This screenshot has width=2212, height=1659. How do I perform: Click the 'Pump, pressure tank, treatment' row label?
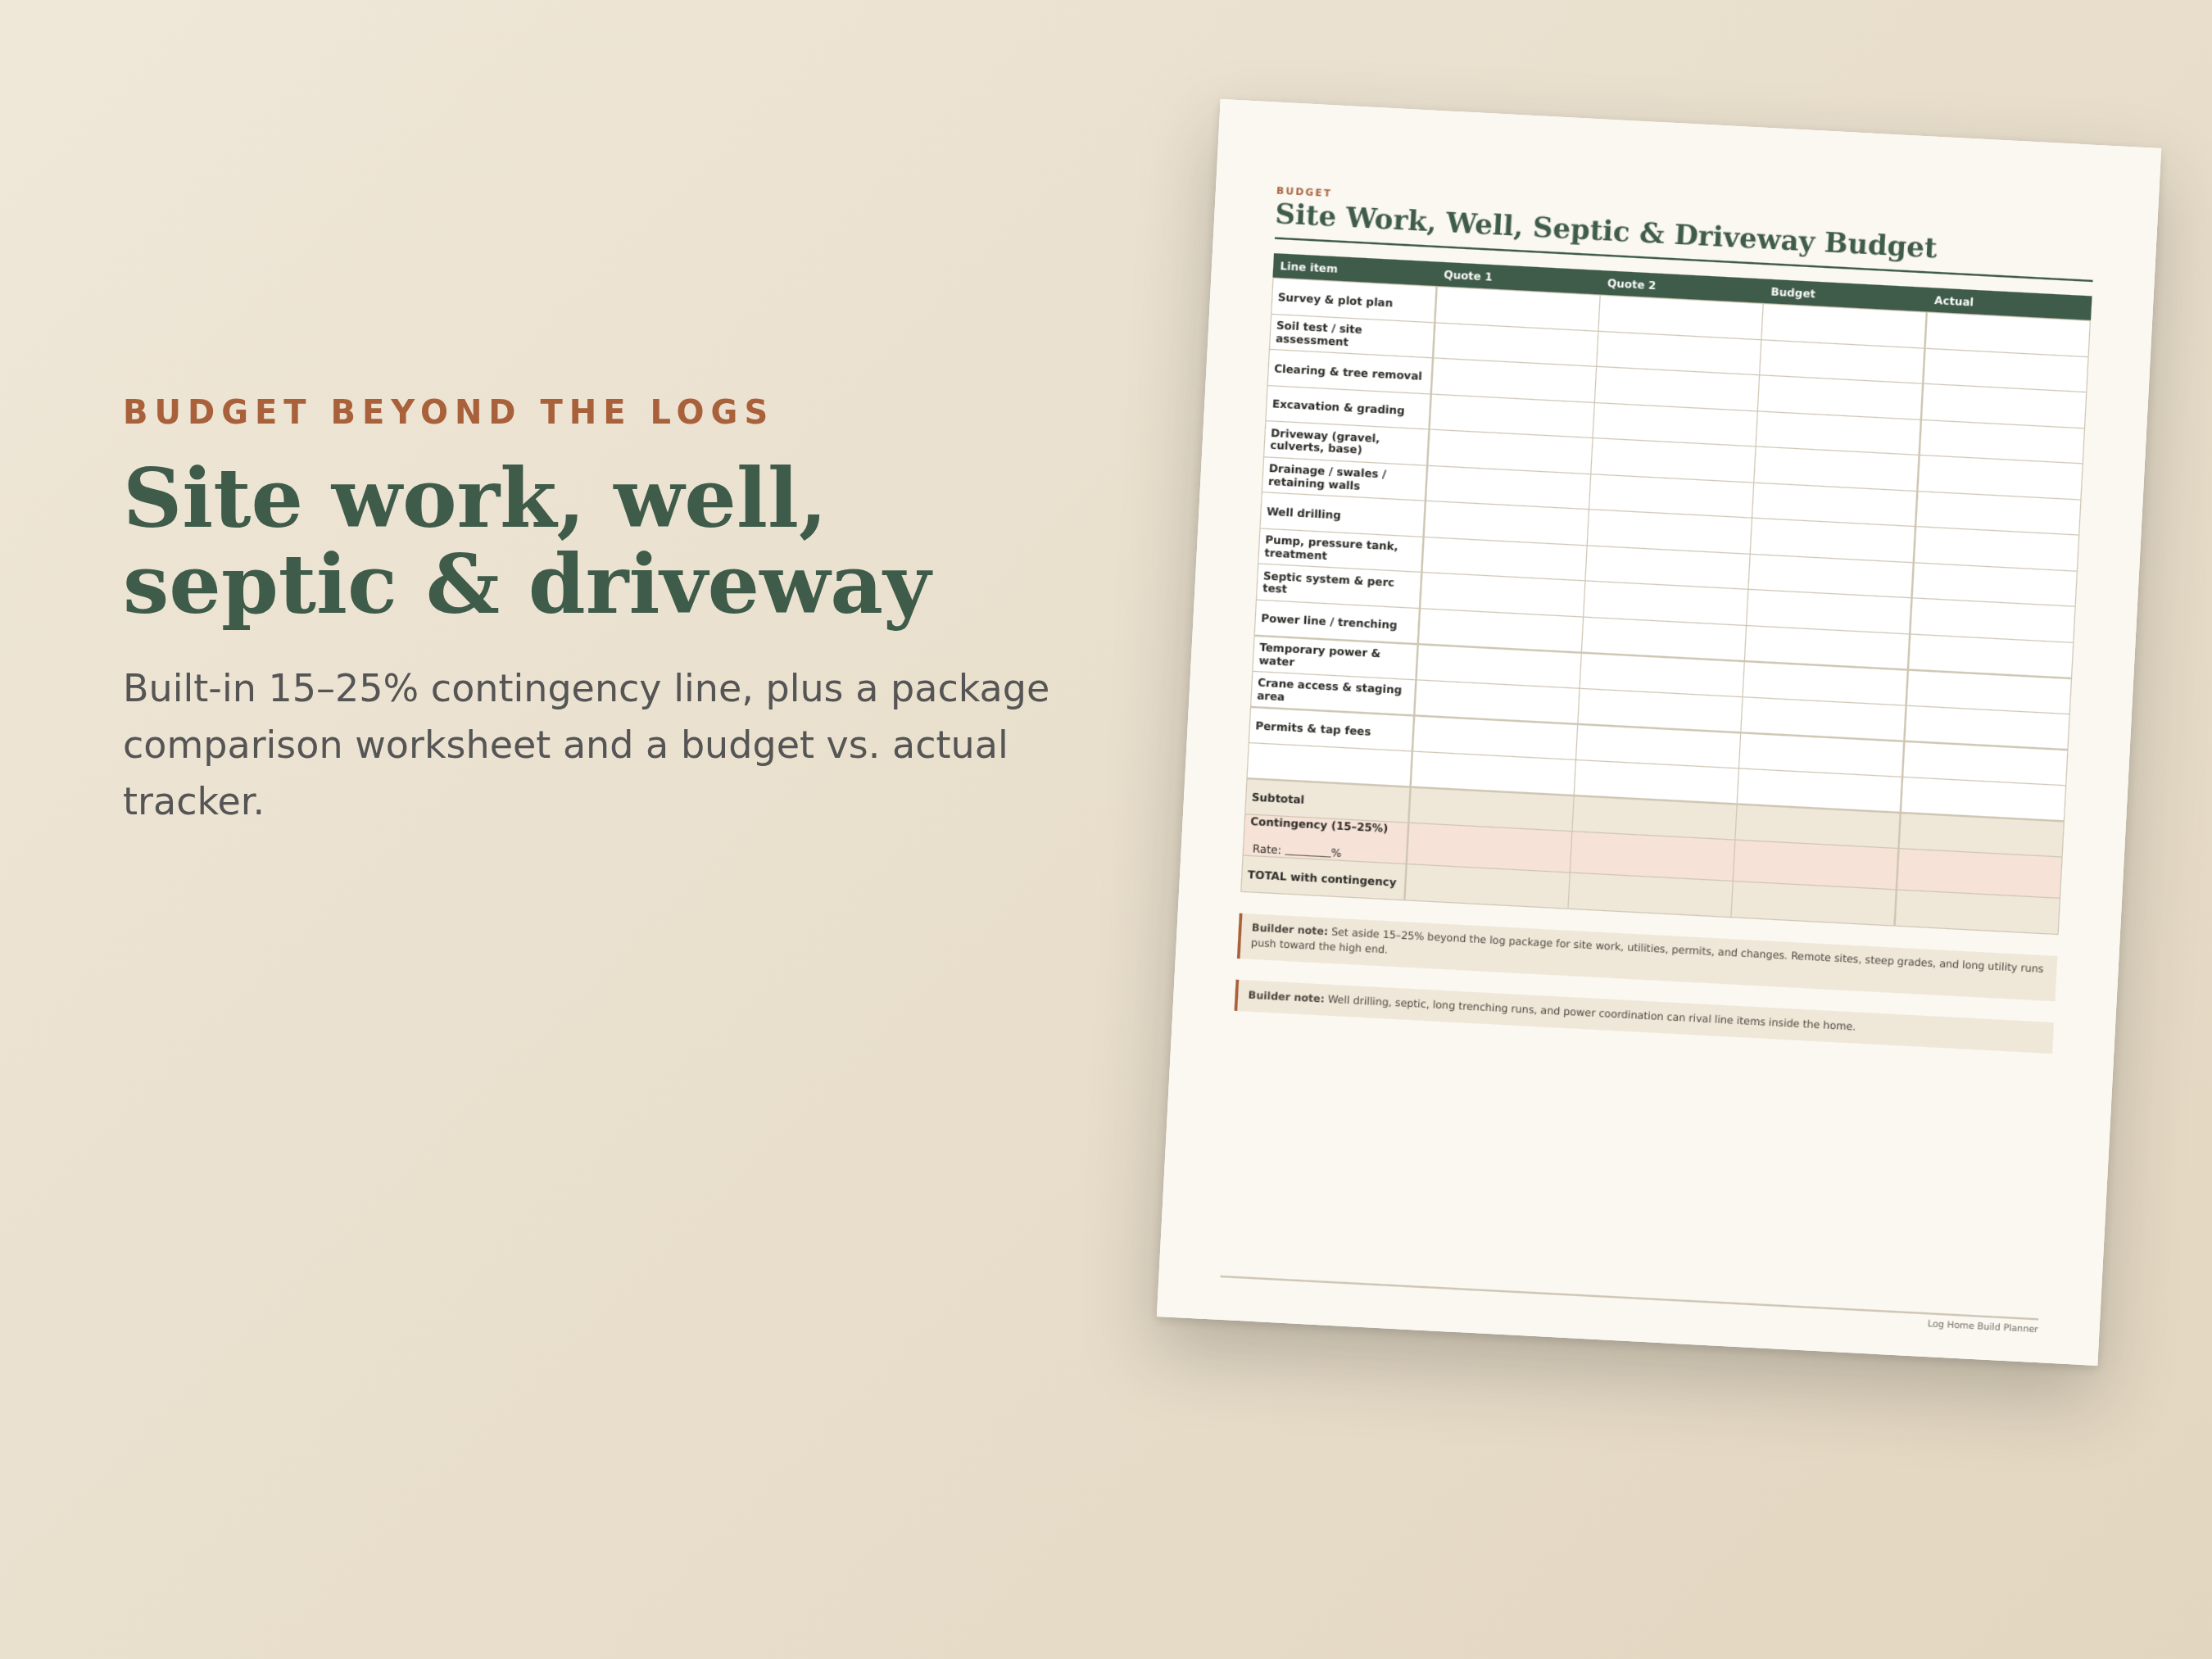[1331, 548]
